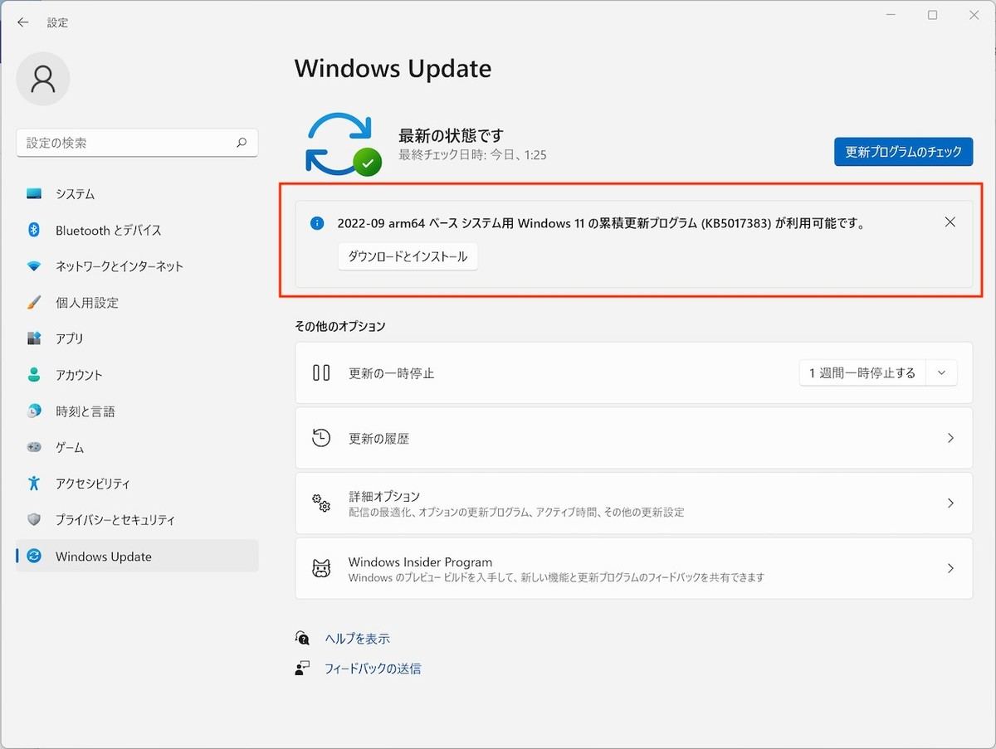Click the Windows Update sidebar sync icon

click(34, 557)
